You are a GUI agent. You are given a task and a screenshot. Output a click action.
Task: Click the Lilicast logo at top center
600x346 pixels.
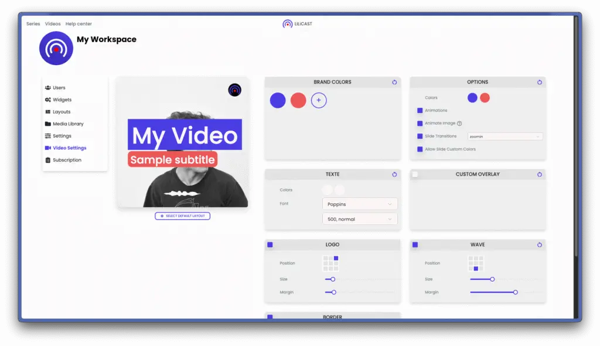[x=297, y=23]
